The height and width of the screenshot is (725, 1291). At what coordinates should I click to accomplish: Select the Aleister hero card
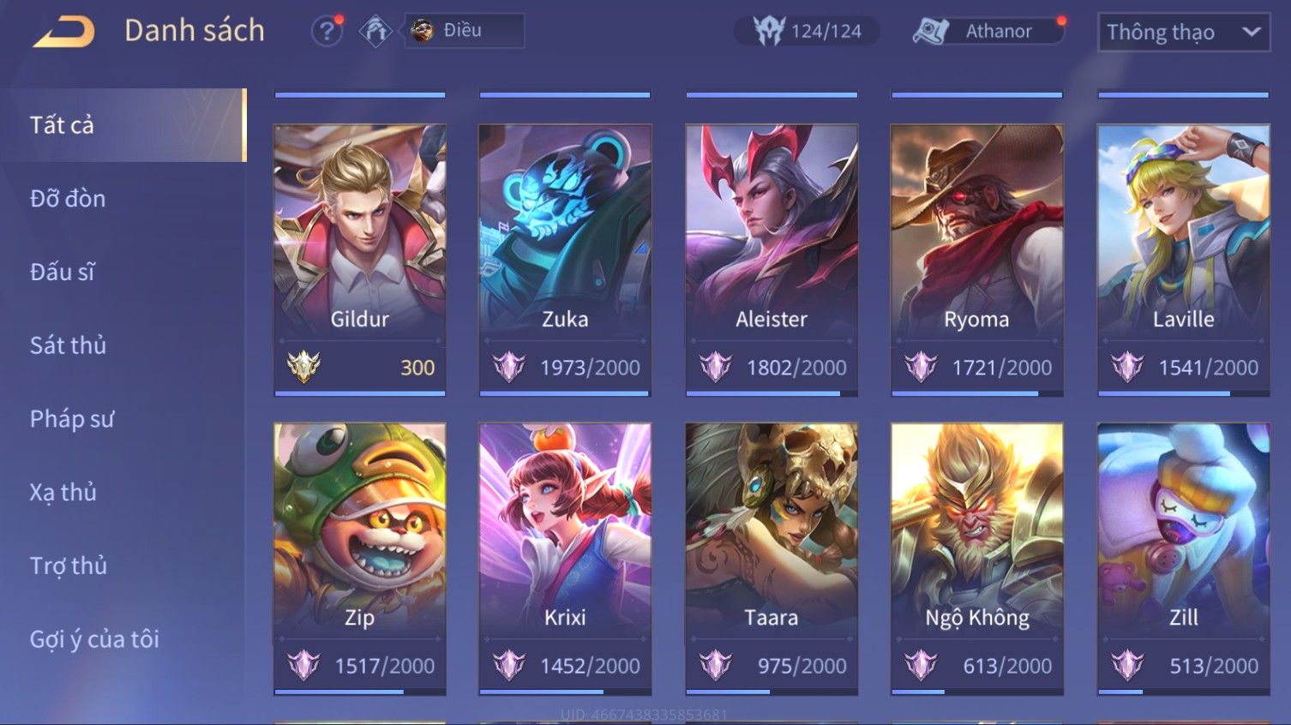(x=772, y=260)
